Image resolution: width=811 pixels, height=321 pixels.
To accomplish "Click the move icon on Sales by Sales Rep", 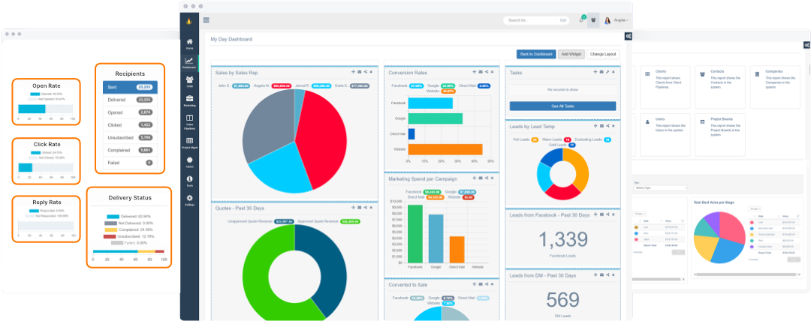I will click(x=353, y=72).
